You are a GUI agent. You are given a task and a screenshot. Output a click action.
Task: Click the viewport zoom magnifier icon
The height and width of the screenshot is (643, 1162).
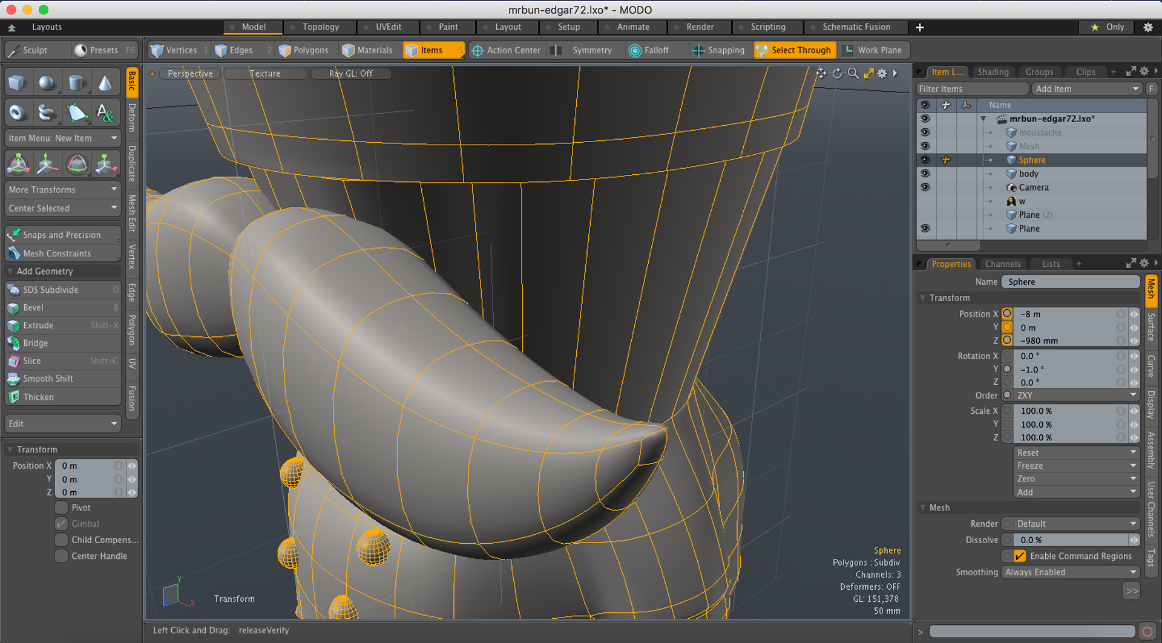(x=853, y=73)
